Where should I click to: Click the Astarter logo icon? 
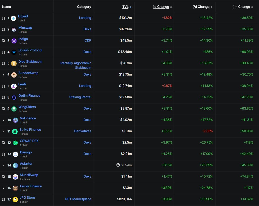[15, 165]
